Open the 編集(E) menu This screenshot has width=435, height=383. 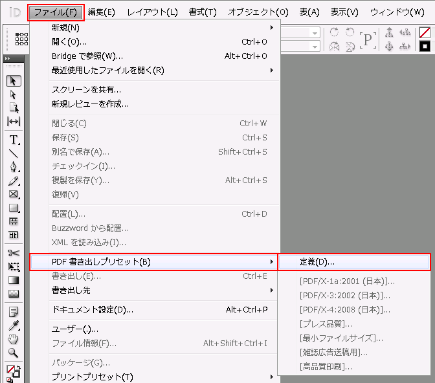point(101,12)
